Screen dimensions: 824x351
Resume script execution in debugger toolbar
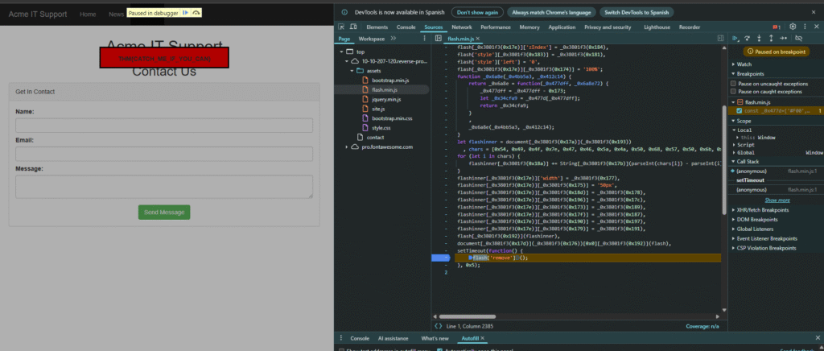735,38
